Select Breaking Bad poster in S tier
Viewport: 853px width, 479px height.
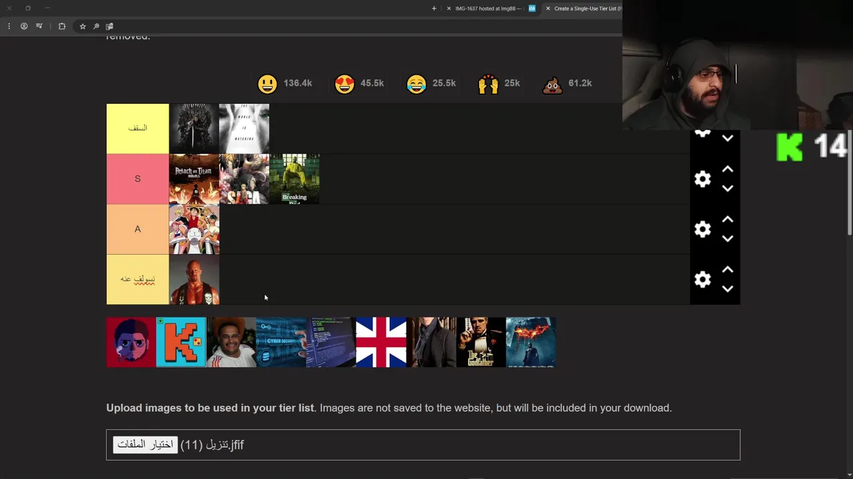point(295,179)
